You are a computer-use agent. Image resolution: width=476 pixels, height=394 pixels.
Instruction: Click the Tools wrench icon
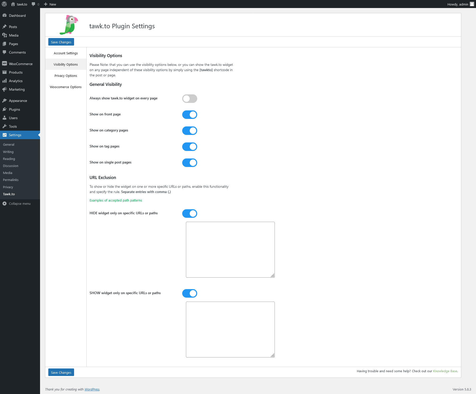click(x=5, y=126)
